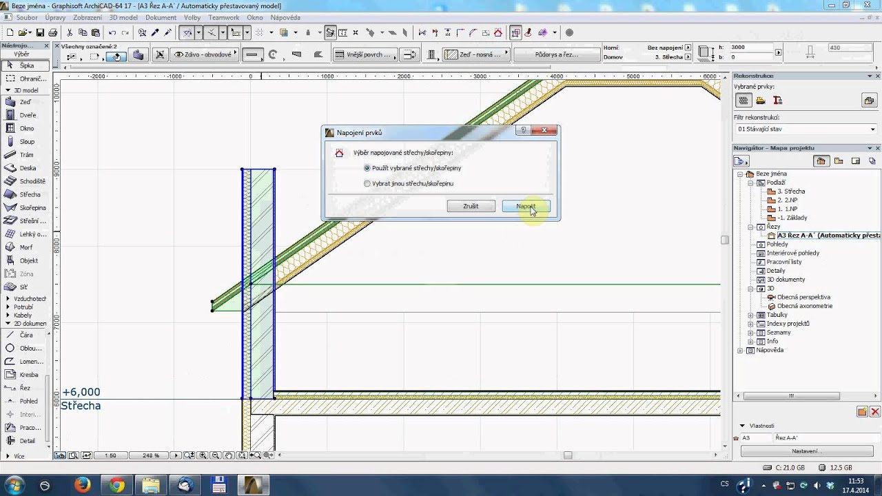Open Chrome from the taskbar
Image resolution: width=882 pixels, height=496 pixels.
pos(116,485)
